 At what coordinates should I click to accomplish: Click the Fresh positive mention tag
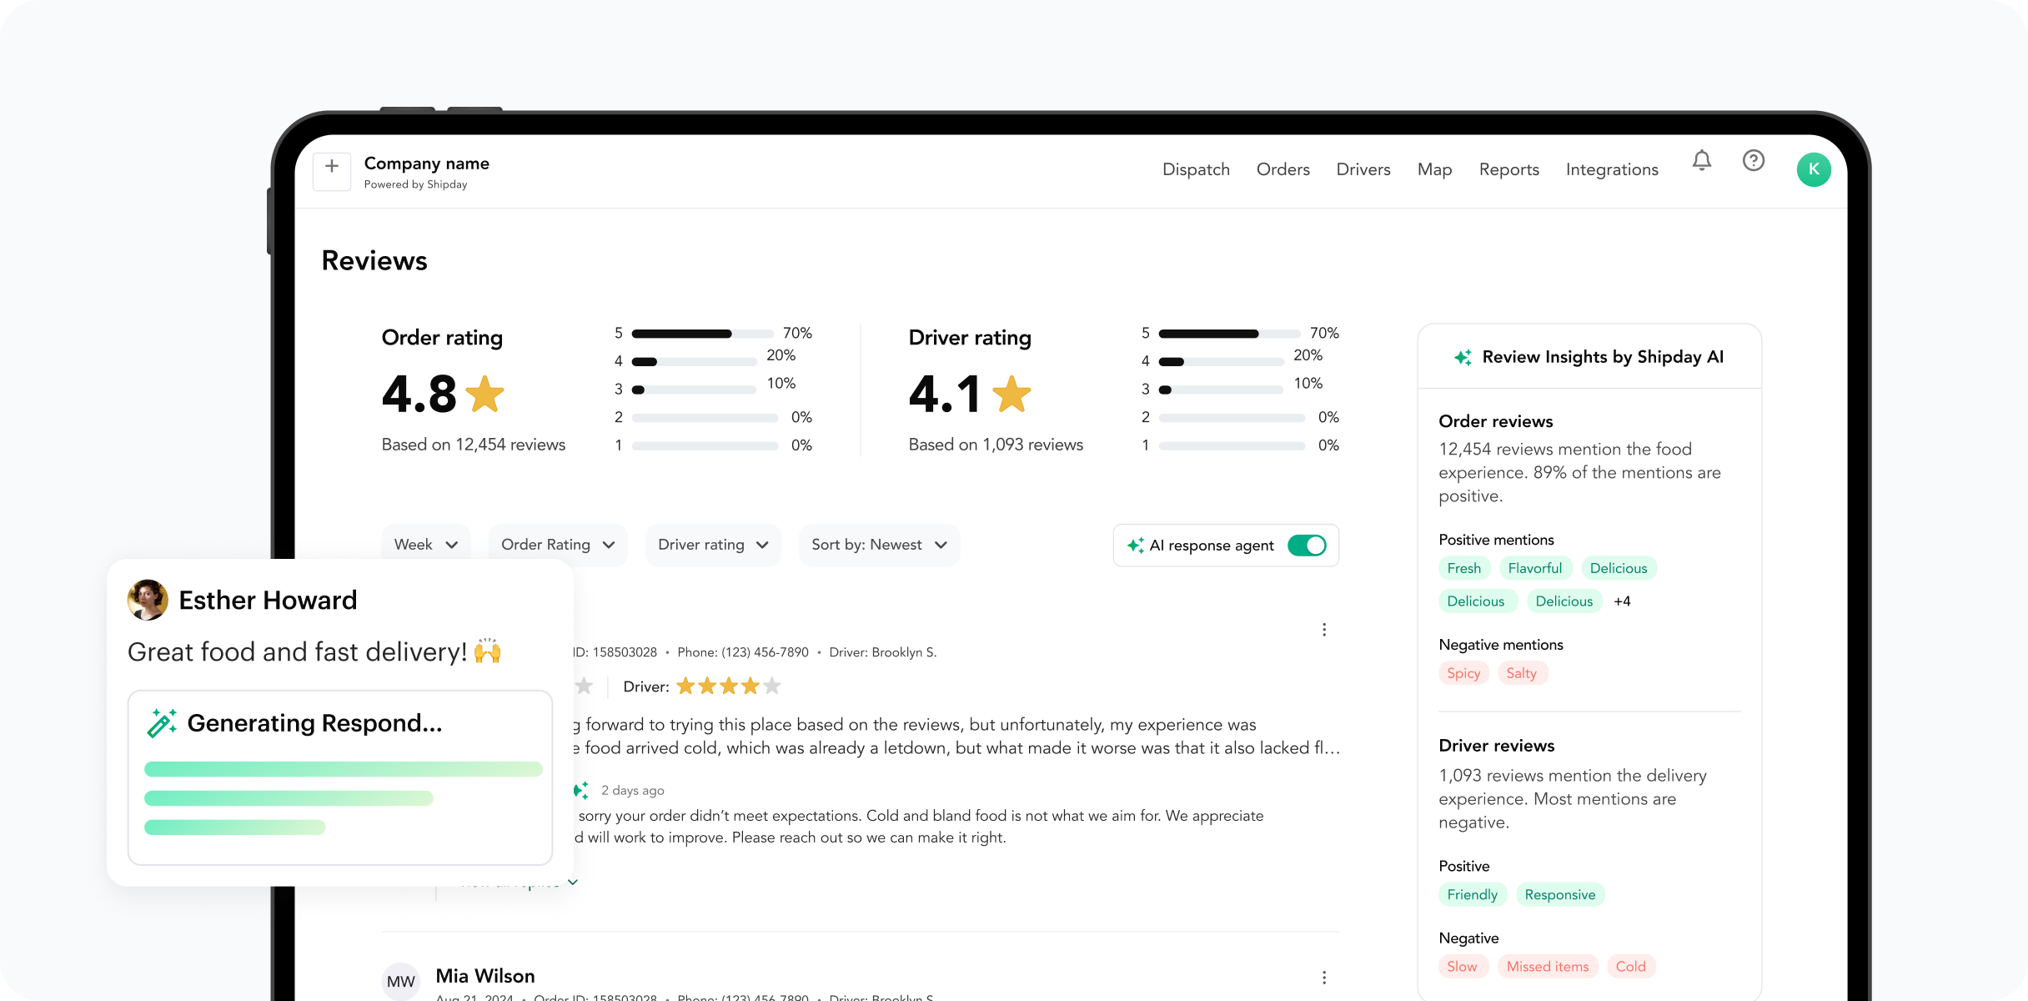[x=1463, y=568]
